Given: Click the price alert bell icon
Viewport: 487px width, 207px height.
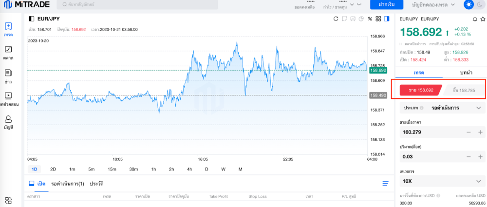Looking at the screenshot, I should (475, 19).
